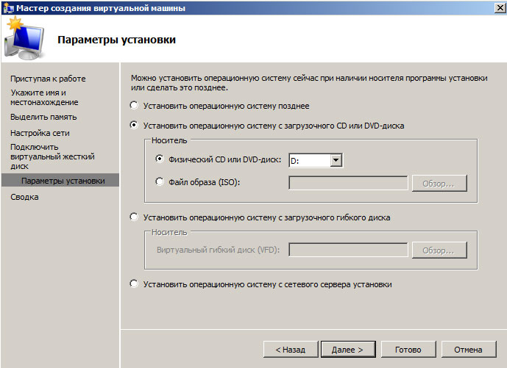This screenshot has width=507, height=368.
Task: Open 'Настройка сети' step
Action: click(x=40, y=133)
